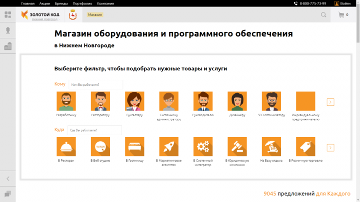This screenshot has height=202, width=360.
Task: Click the Разработчику label text
Action: (66, 115)
